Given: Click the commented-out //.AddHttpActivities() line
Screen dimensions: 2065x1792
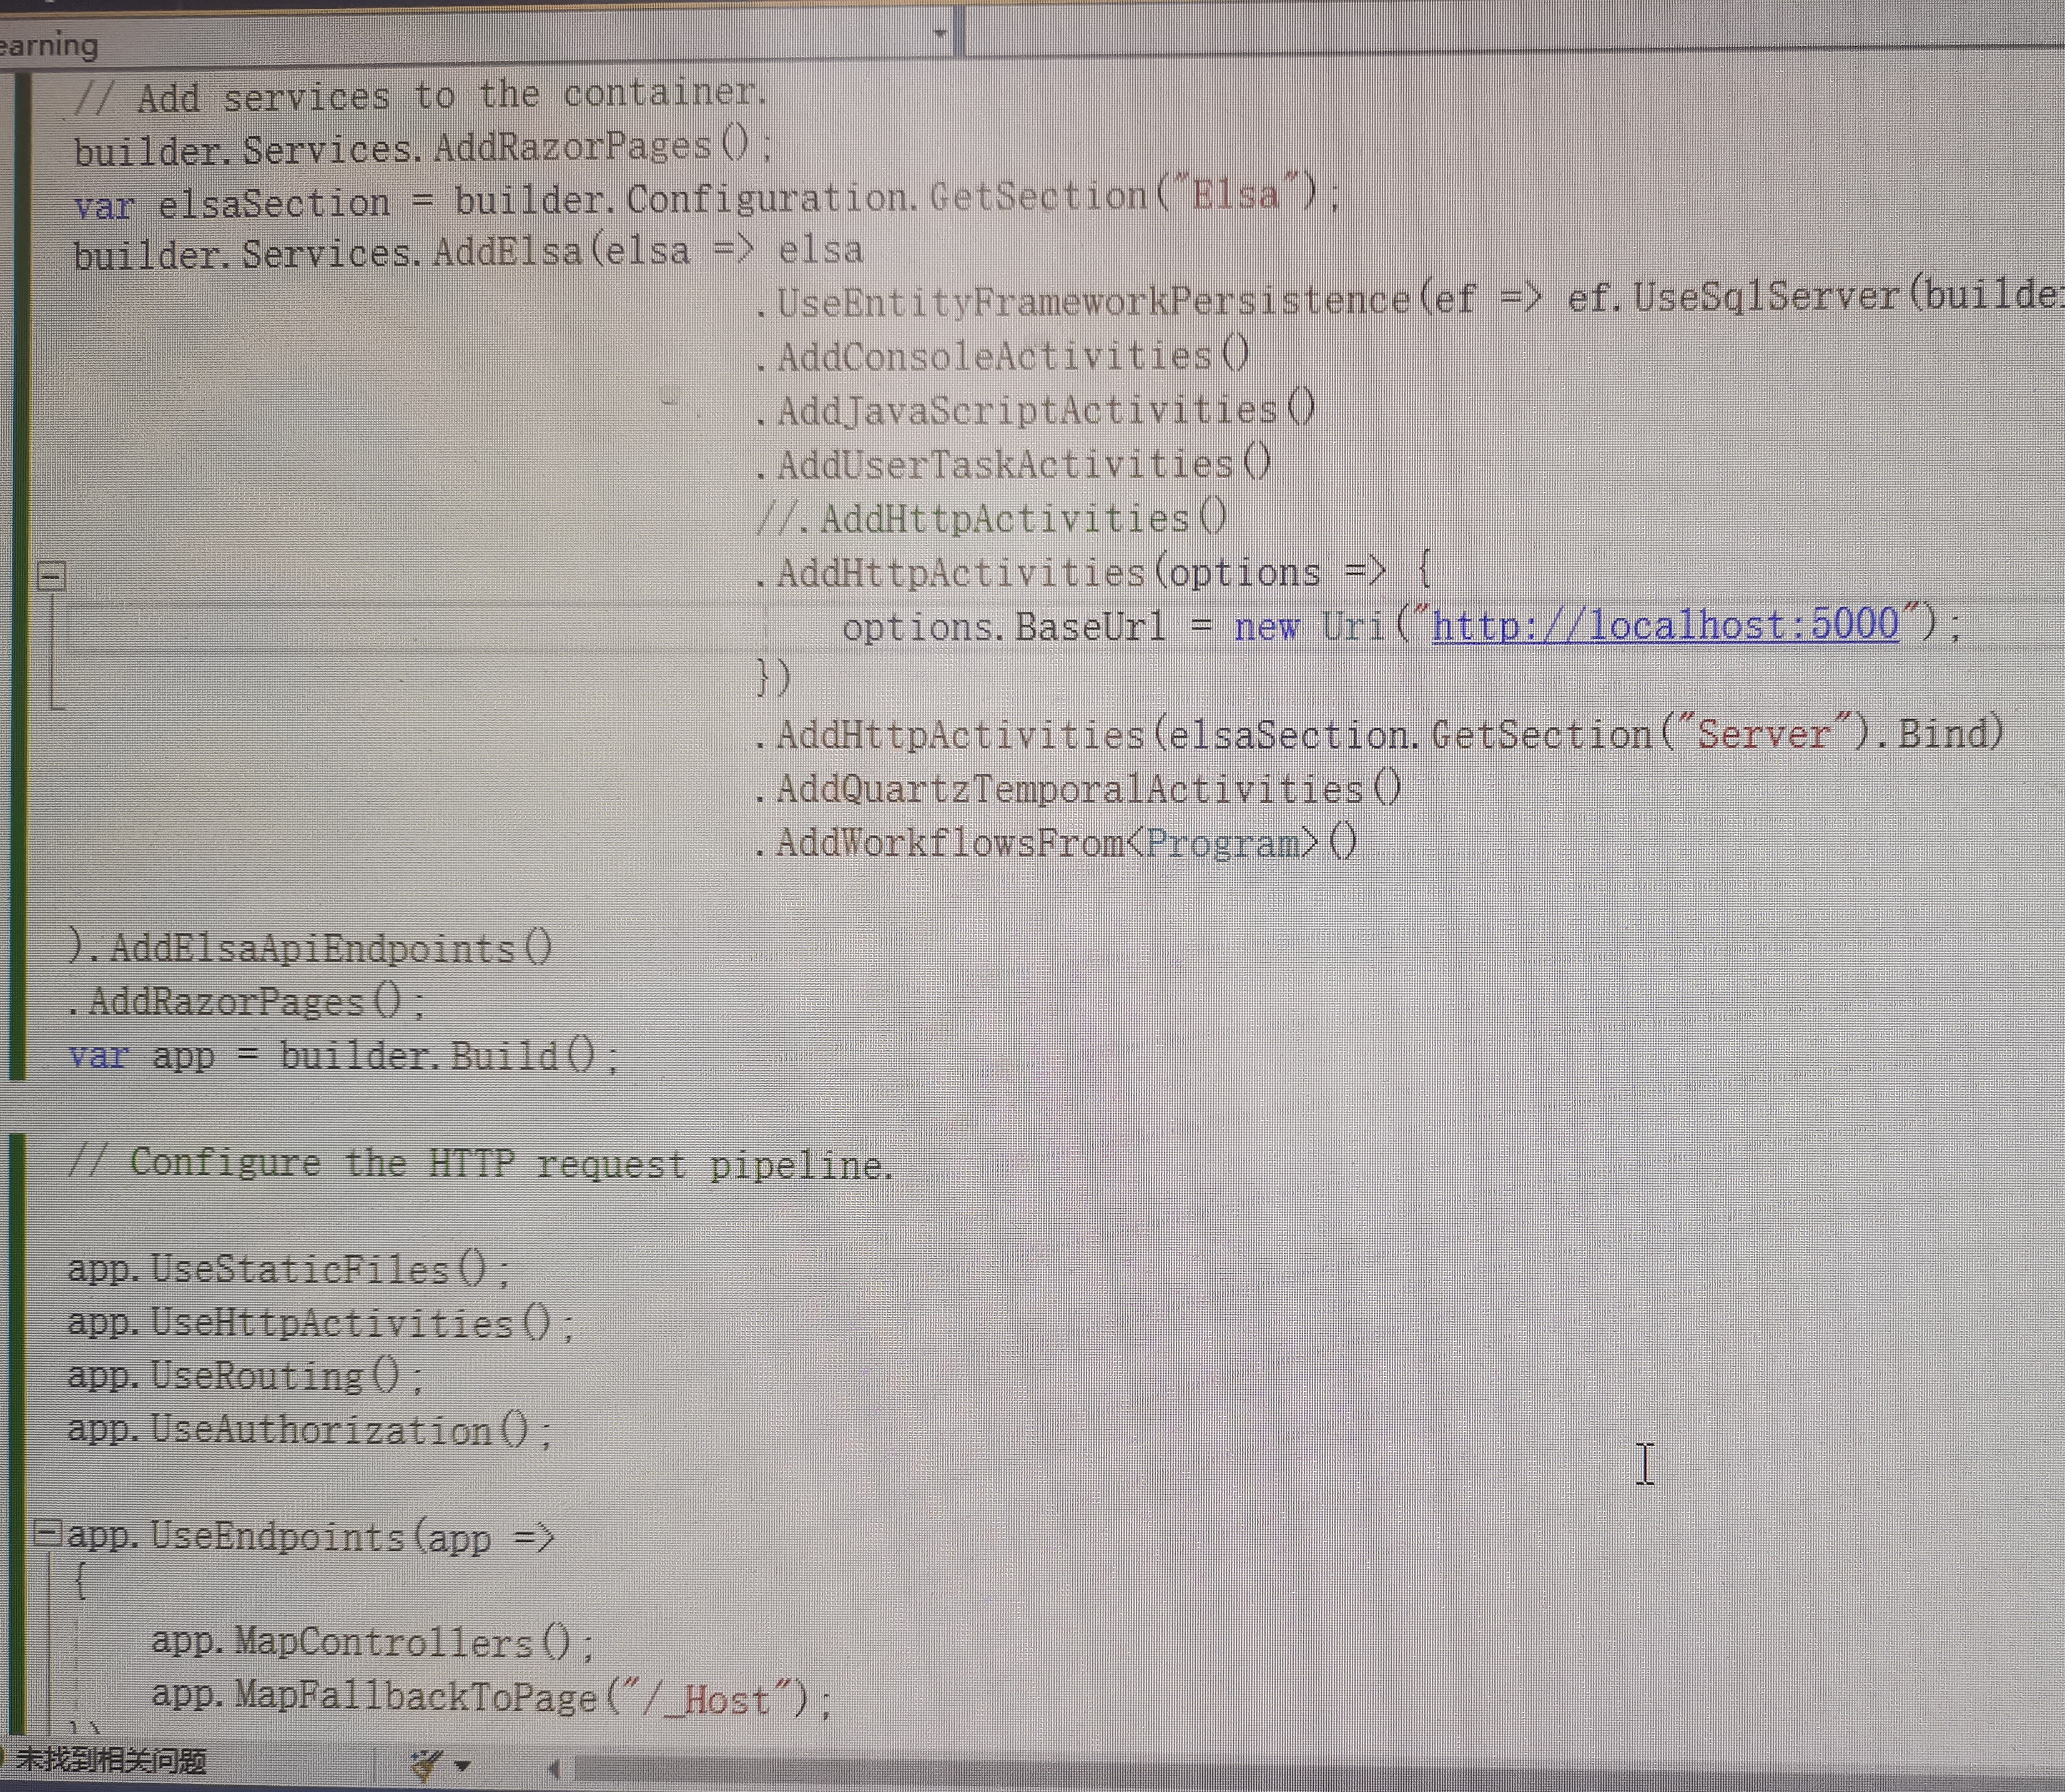Looking at the screenshot, I should [990, 518].
